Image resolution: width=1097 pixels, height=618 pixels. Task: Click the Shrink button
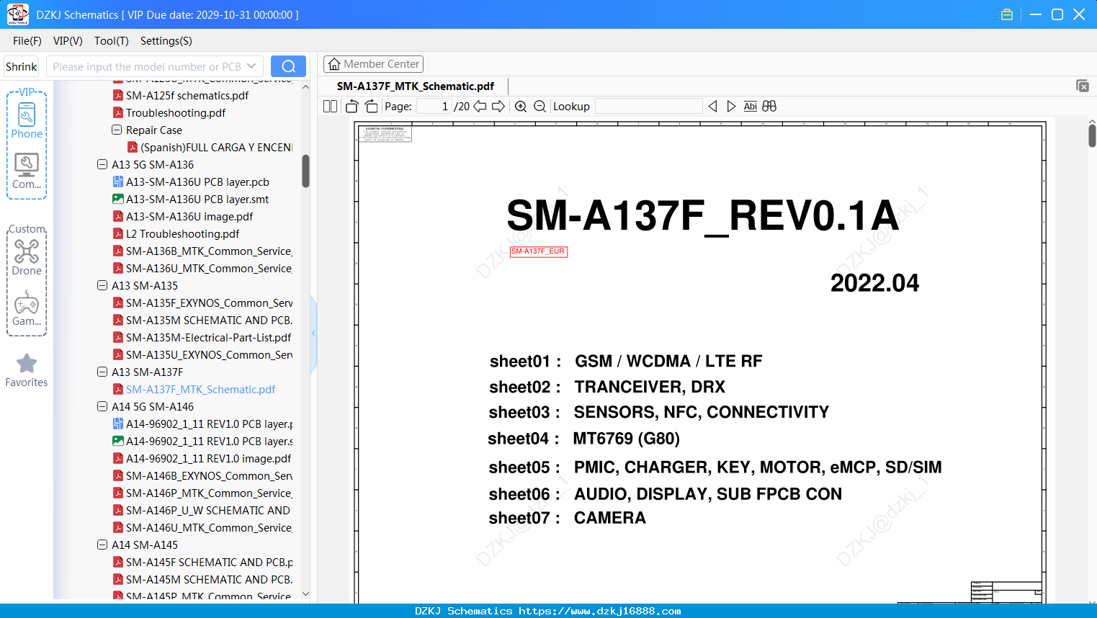(22, 66)
